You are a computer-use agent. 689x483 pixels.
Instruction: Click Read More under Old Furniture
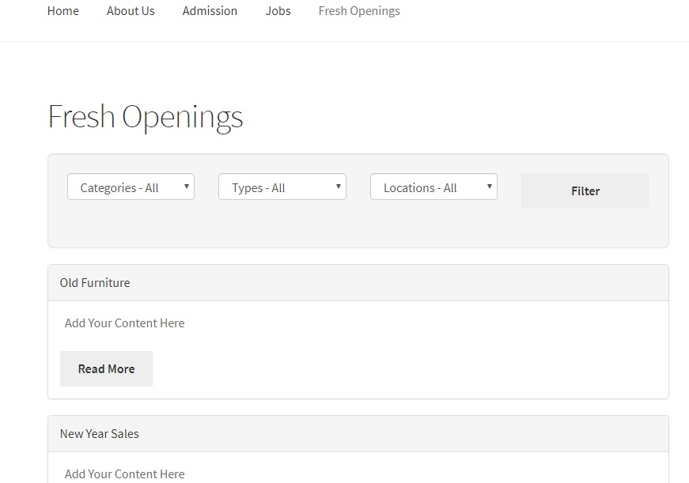pos(106,369)
